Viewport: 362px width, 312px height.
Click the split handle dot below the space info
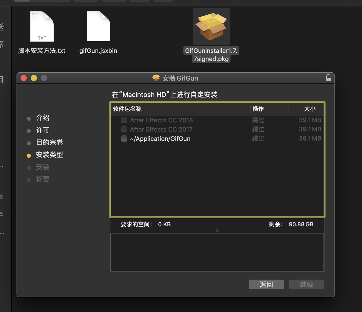point(217,231)
